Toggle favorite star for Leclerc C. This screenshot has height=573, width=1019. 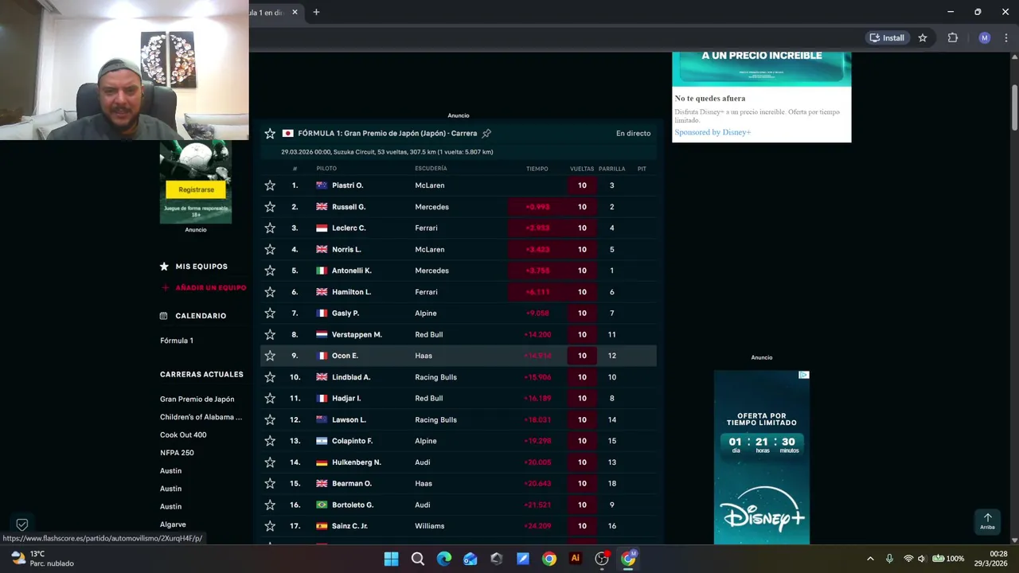point(270,228)
